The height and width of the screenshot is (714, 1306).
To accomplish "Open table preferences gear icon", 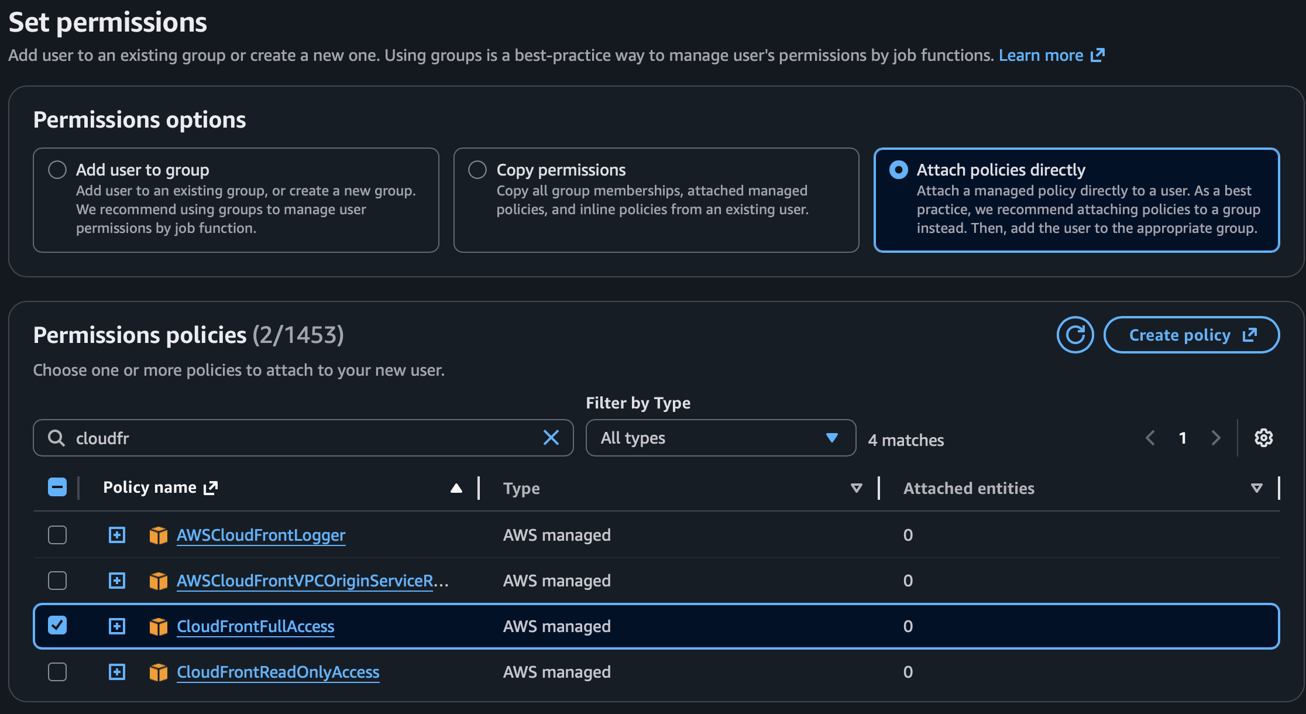I will pyautogui.click(x=1263, y=438).
